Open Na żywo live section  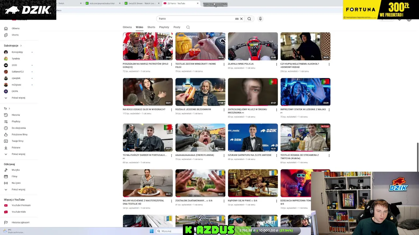(x=16, y=183)
